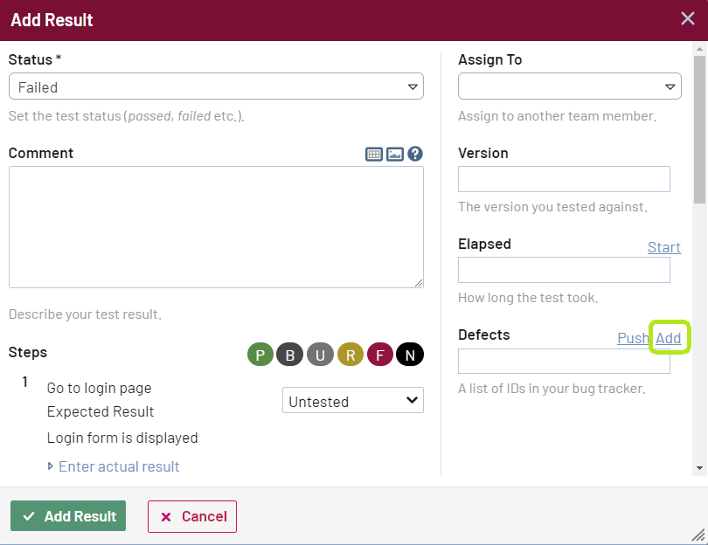The height and width of the screenshot is (545, 708).
Task: Mark all steps Failed with F circle
Action: (380, 355)
